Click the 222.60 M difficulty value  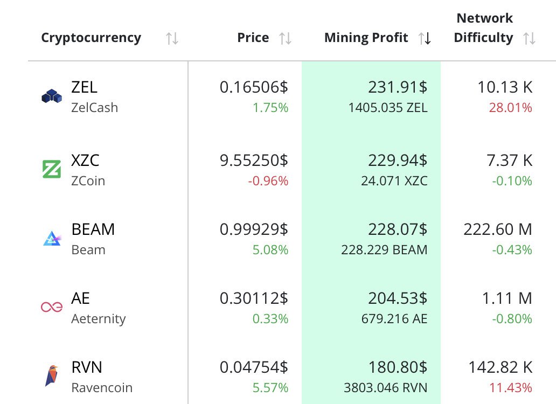(497, 229)
